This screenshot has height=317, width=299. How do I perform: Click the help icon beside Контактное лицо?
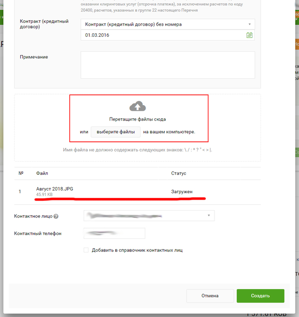pyautogui.click(x=56, y=216)
